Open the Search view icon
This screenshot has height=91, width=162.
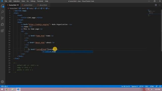pyautogui.click(x=2, y=12)
